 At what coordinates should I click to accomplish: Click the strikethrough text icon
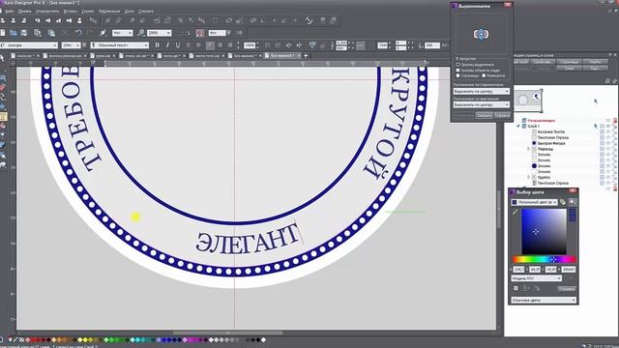coord(188,45)
